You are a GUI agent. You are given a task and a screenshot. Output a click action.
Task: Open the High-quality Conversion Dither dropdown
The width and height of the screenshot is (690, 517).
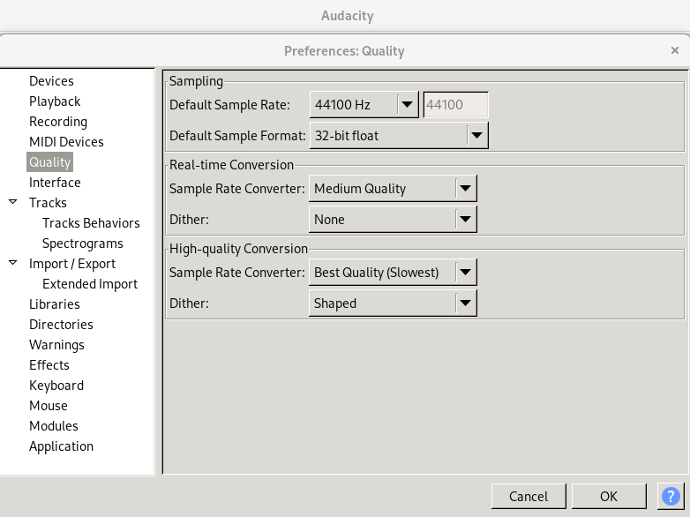click(x=393, y=303)
